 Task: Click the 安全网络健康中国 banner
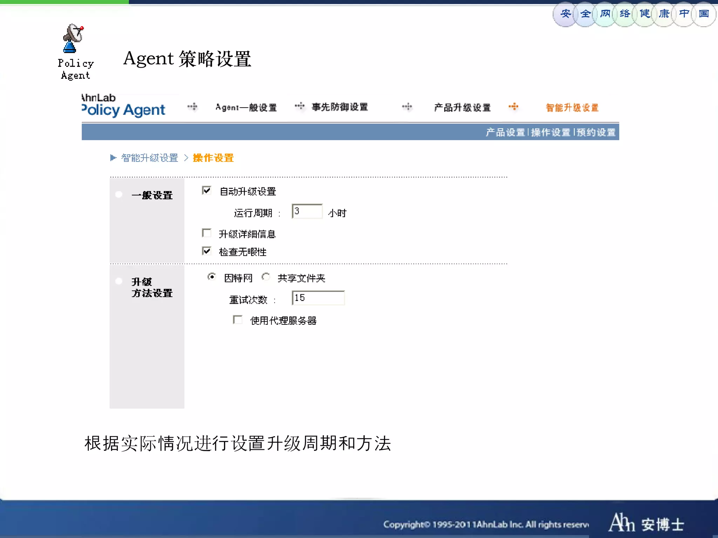click(x=634, y=14)
